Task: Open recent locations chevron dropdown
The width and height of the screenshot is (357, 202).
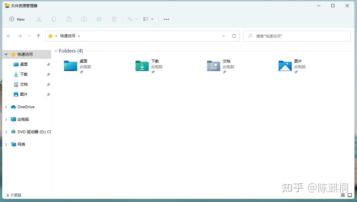Action: tap(29, 36)
